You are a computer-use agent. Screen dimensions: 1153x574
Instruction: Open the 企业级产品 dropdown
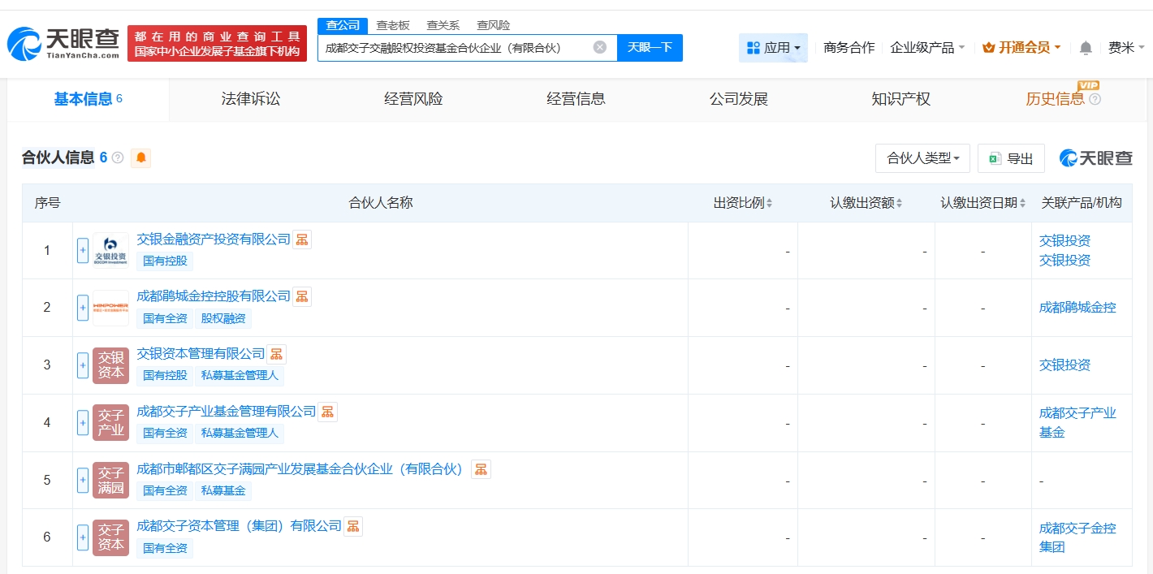point(927,48)
